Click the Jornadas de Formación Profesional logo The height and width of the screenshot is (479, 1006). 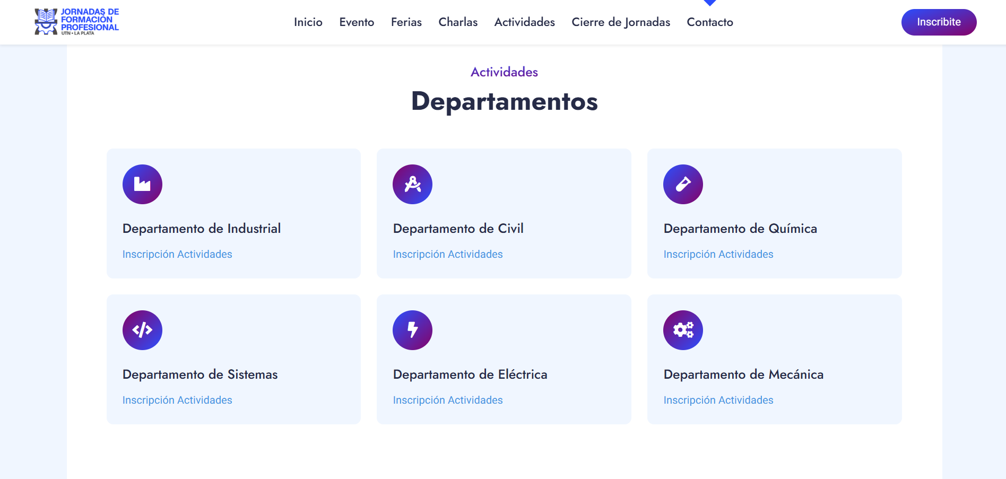77,22
